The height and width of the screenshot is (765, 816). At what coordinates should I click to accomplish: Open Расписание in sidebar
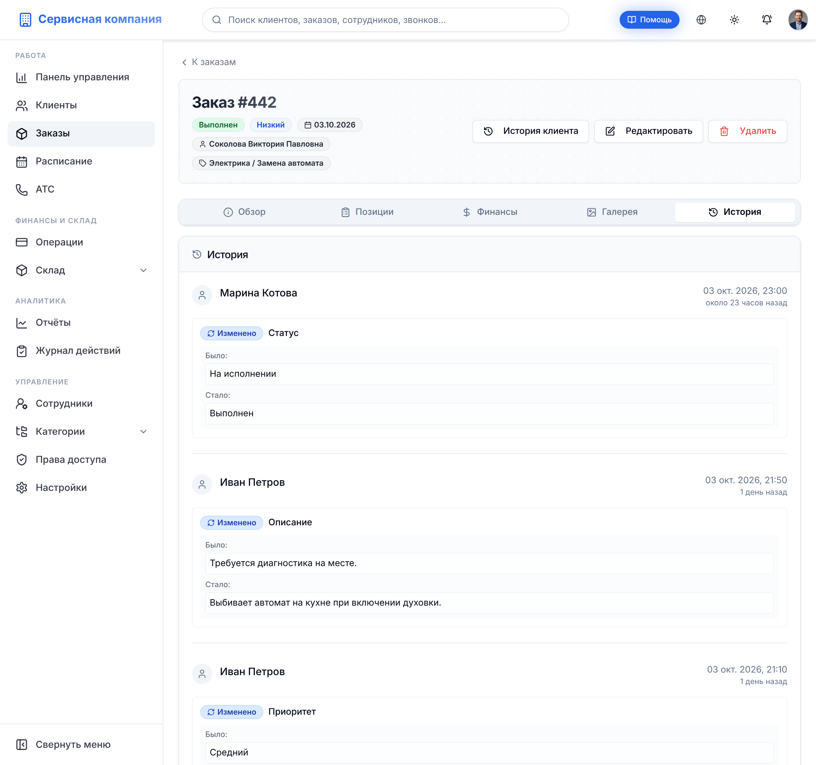point(81,161)
